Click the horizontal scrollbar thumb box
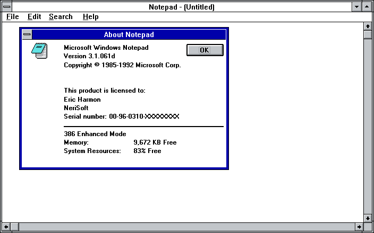The image size is (374, 233). tap(14, 227)
